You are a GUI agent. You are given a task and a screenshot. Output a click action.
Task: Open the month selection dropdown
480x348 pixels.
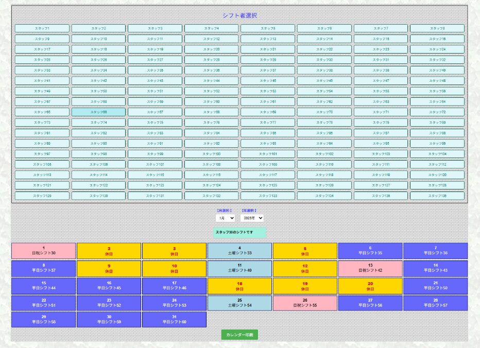[225, 218]
